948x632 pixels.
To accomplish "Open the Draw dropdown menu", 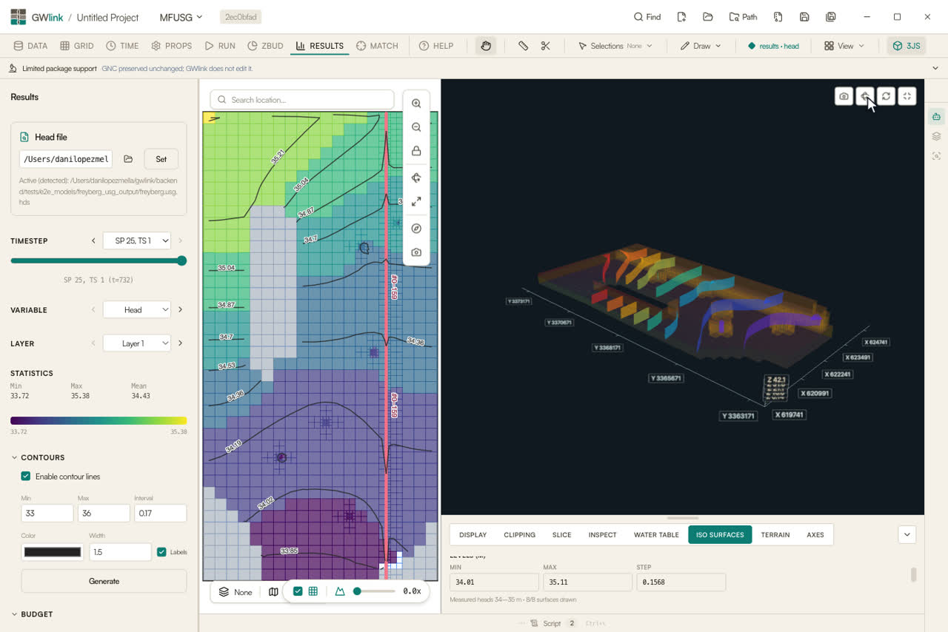I will (701, 46).
